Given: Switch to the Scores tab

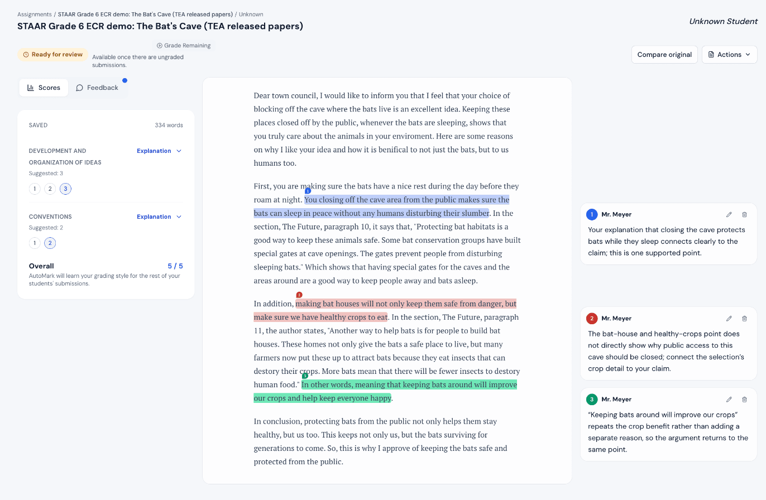Looking at the screenshot, I should coord(44,88).
